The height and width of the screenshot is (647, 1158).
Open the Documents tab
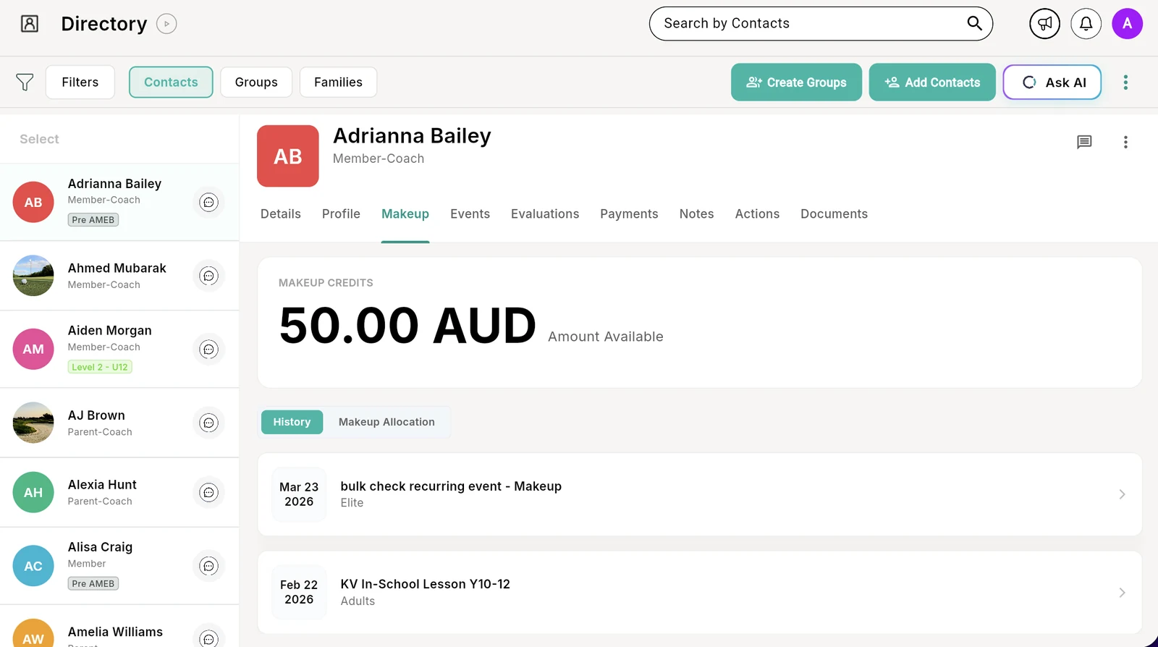tap(834, 214)
